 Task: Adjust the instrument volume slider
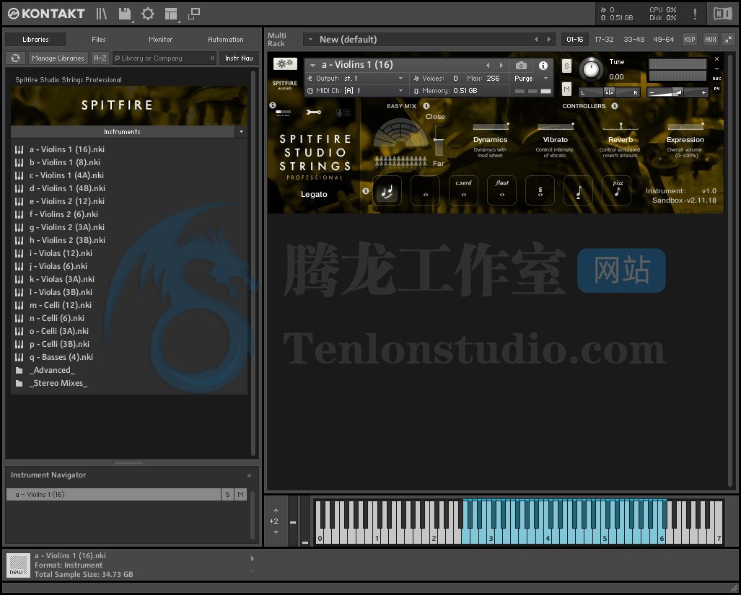click(678, 92)
